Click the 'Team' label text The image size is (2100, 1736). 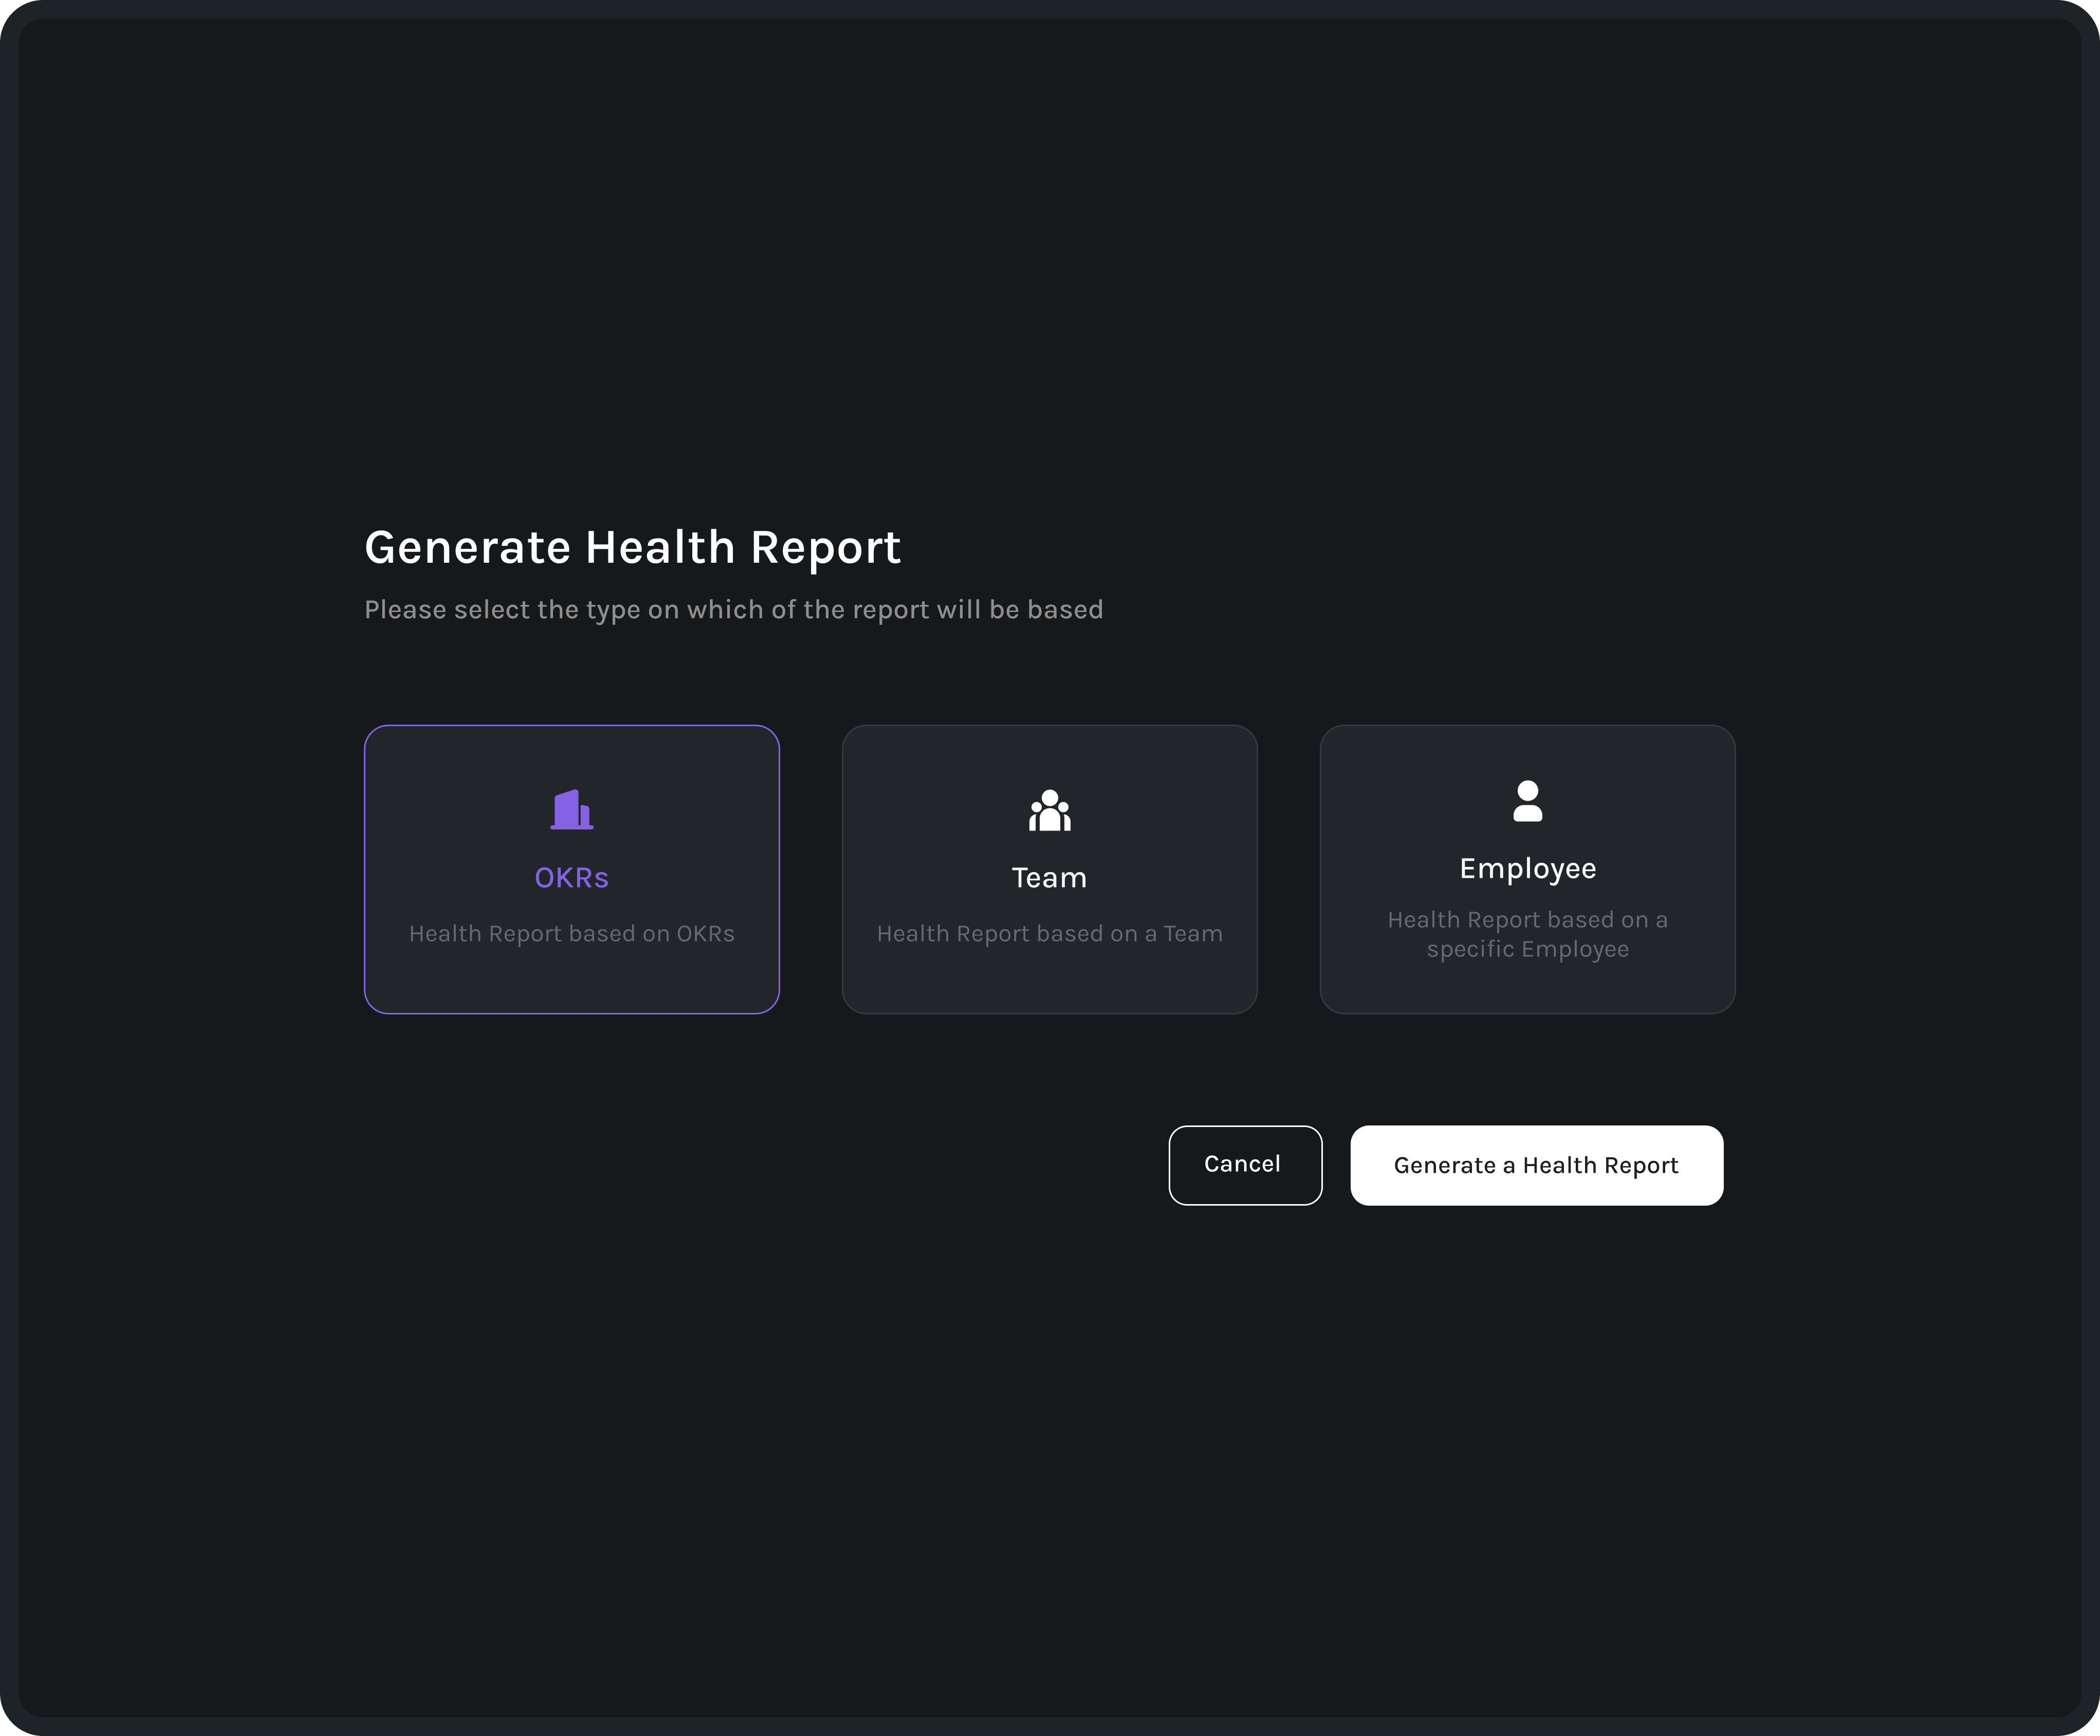(x=1049, y=877)
